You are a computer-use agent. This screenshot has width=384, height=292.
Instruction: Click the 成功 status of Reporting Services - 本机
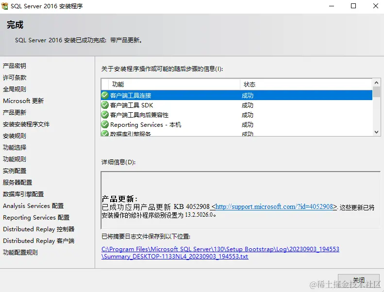(248, 125)
